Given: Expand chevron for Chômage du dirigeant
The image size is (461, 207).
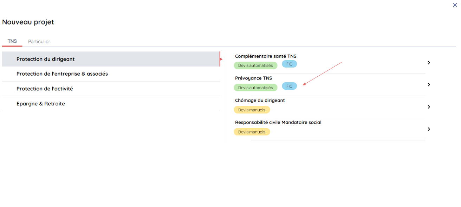Looking at the screenshot, I should tap(429, 107).
